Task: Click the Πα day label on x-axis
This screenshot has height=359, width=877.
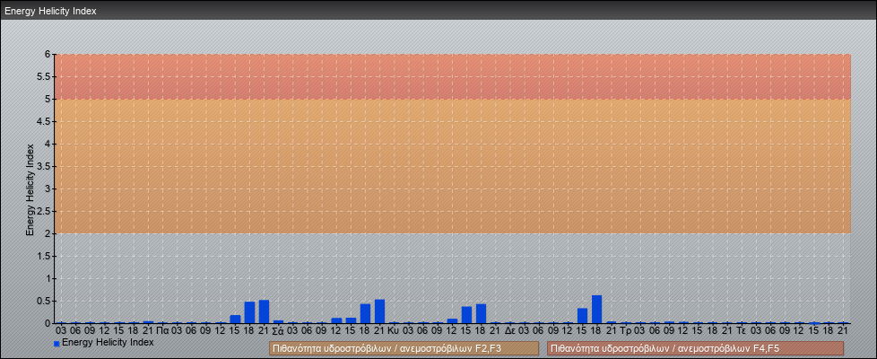Action: pos(163,331)
